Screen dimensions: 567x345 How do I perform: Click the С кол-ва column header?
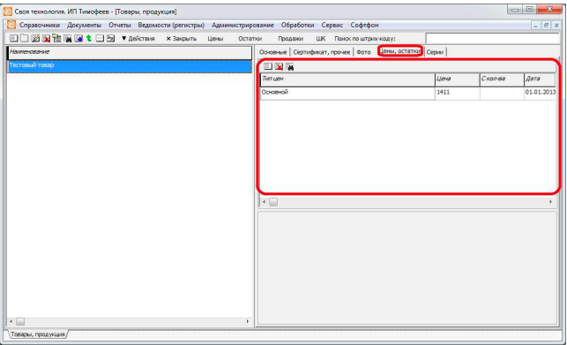pos(502,79)
